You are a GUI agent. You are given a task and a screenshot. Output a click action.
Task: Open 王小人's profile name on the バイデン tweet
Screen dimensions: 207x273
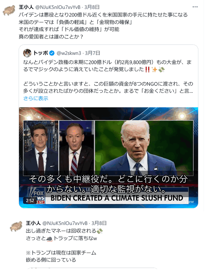click(x=26, y=7)
